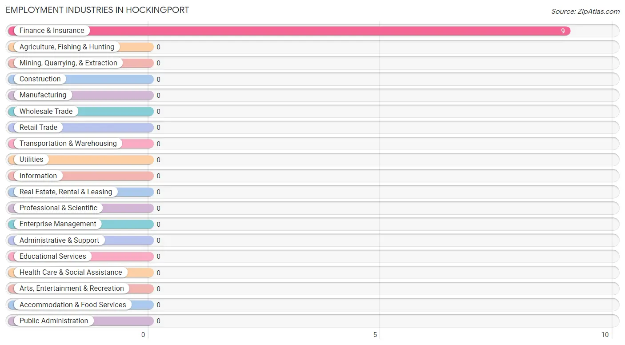Click the Finance & Insurance label

click(x=52, y=31)
